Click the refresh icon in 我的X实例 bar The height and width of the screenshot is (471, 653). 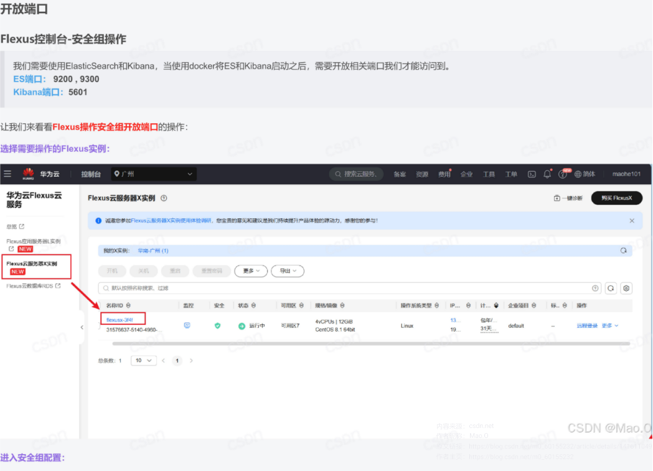click(624, 251)
